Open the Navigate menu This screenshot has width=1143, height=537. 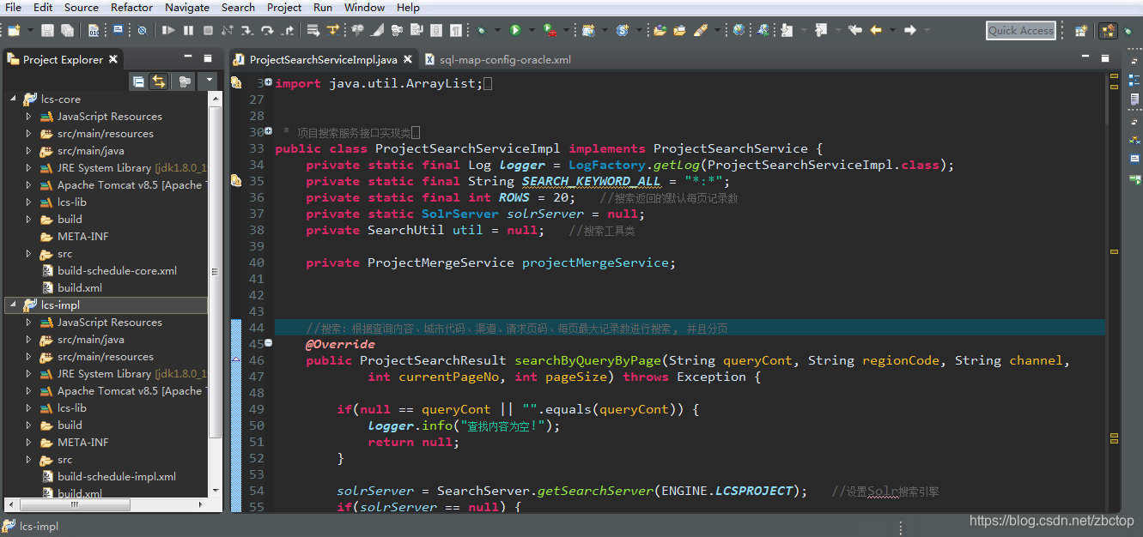[186, 7]
